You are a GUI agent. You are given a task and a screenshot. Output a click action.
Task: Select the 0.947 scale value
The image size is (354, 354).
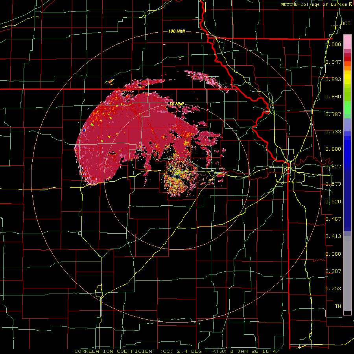coord(333,62)
